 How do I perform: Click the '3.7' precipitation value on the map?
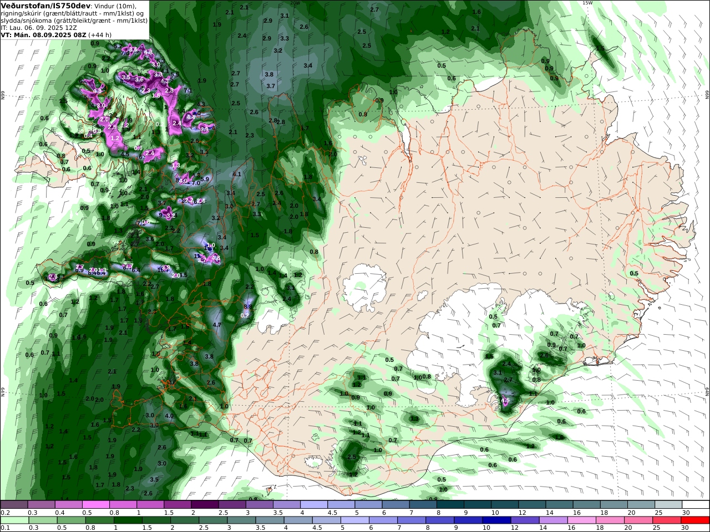271,86
